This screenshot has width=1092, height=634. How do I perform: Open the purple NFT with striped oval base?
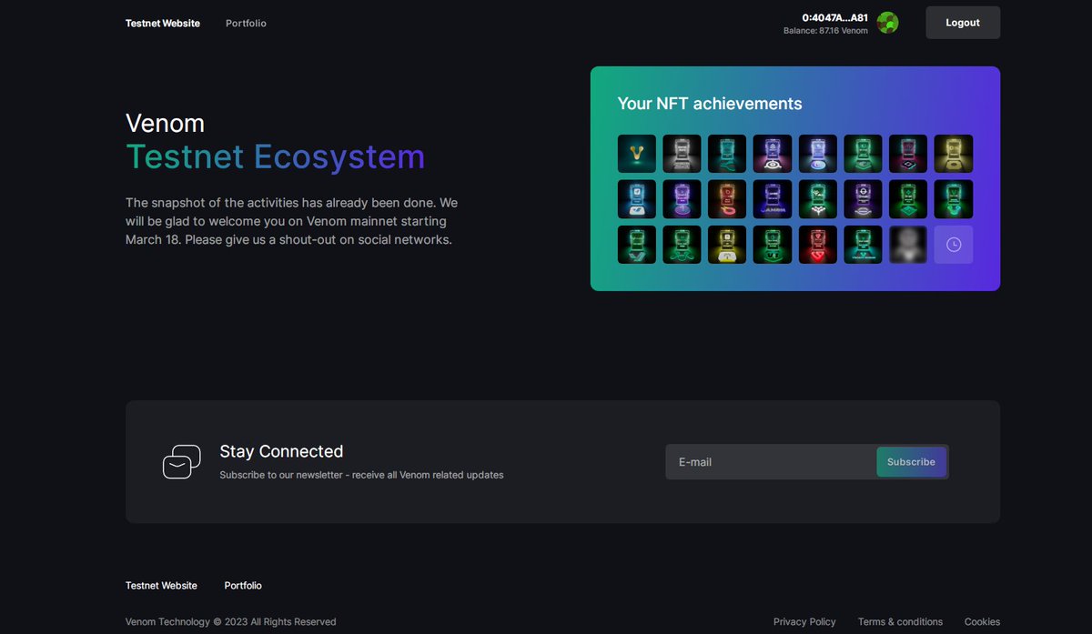pyautogui.click(x=863, y=199)
